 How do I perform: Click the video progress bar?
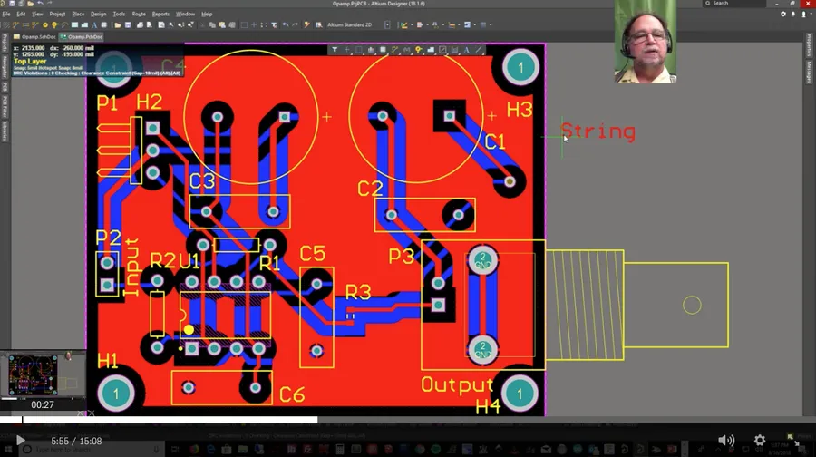pos(408,420)
